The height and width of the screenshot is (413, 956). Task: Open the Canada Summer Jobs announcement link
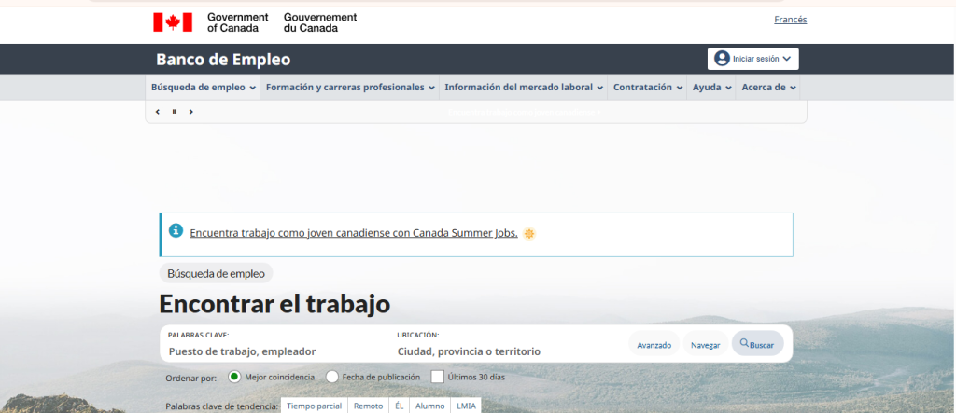(354, 233)
